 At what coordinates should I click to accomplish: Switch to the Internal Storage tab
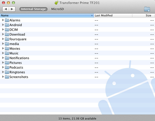point(33,9)
